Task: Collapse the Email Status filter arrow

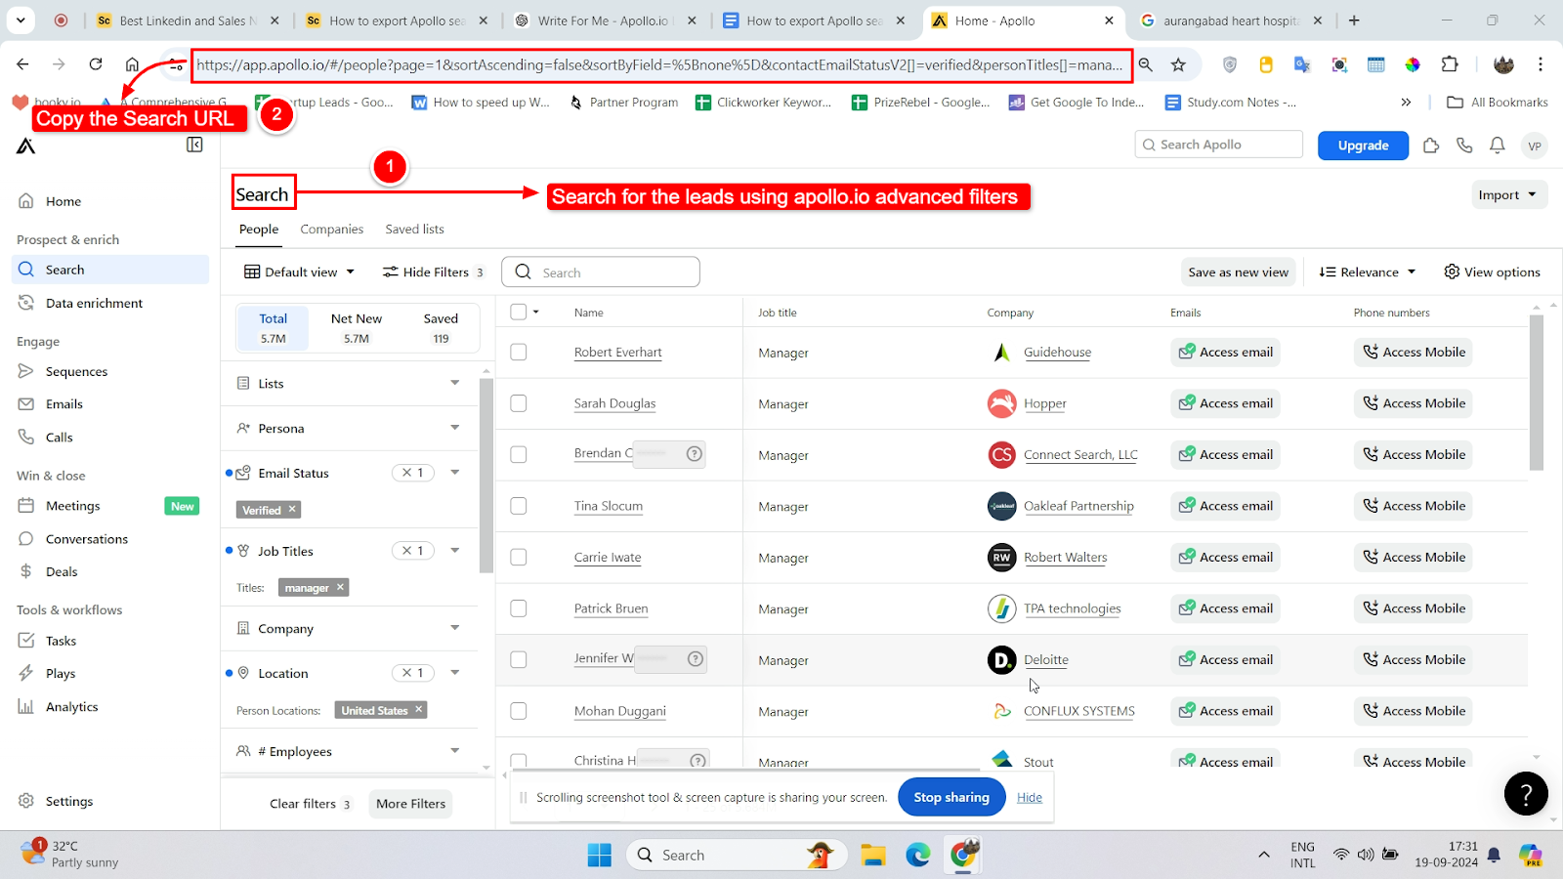Action: 454,473
